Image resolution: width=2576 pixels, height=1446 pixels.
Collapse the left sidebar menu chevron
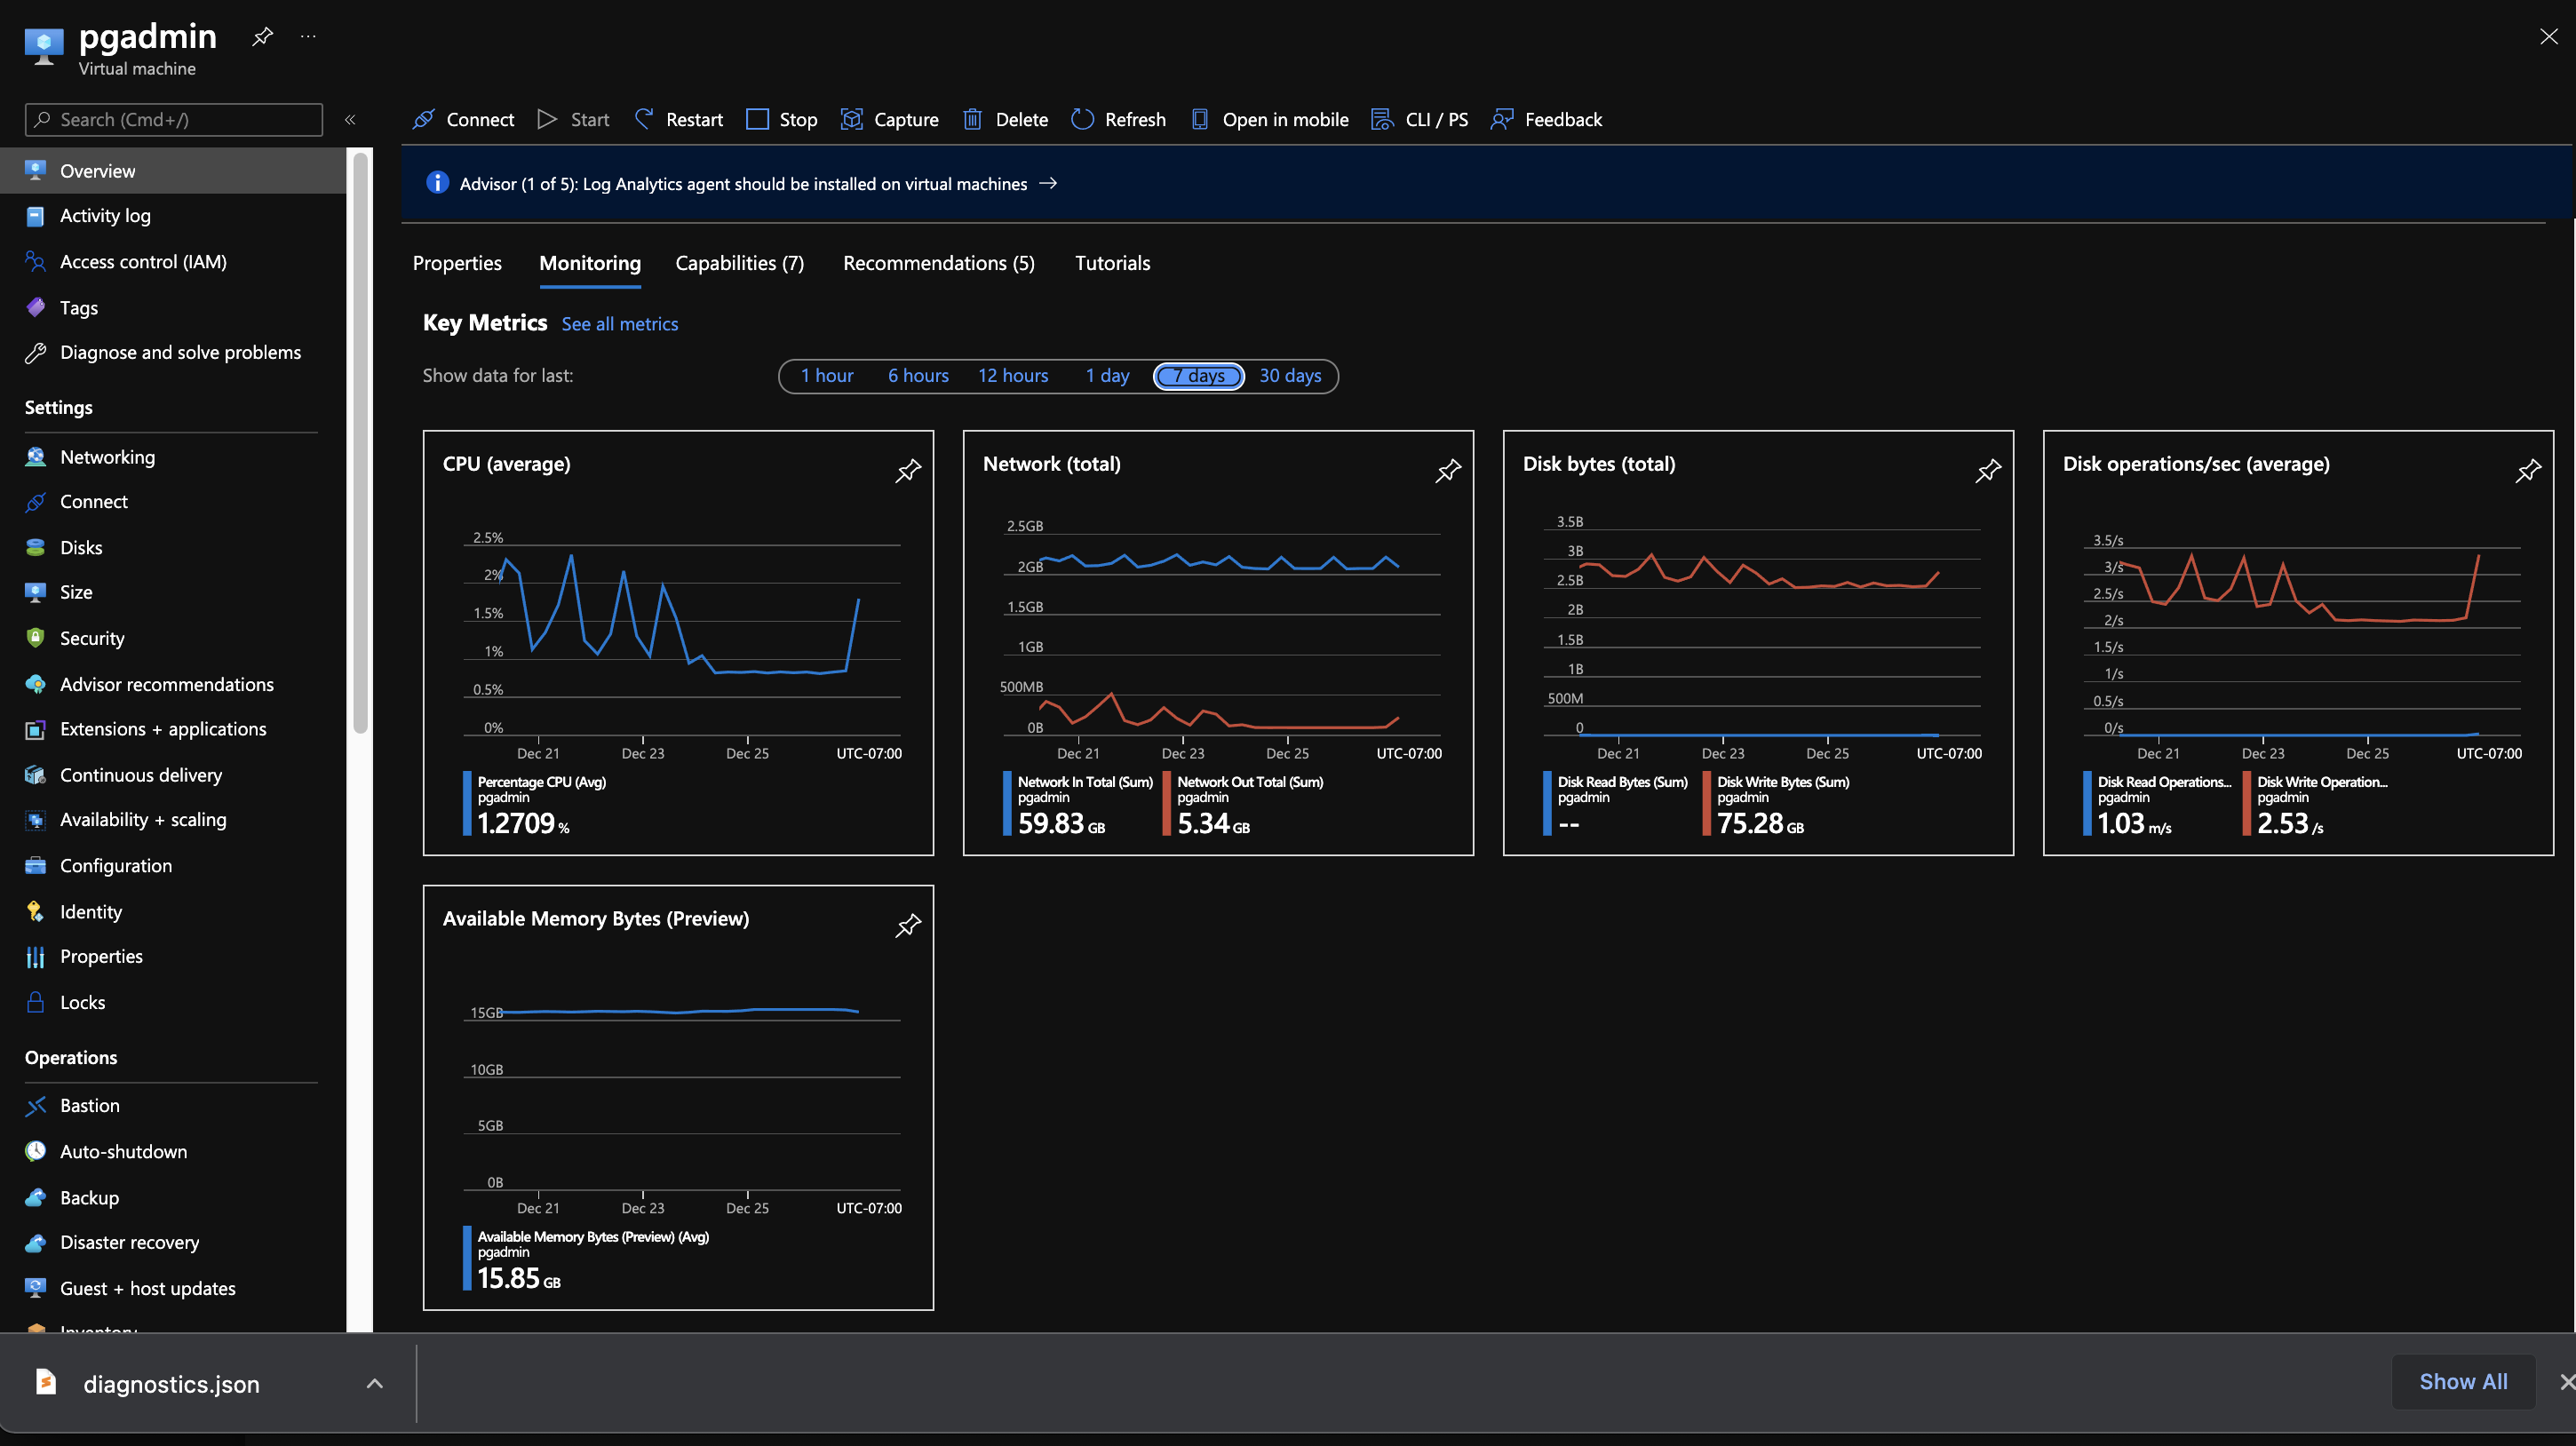tap(350, 120)
